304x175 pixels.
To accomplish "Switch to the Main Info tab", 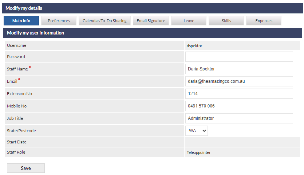I will (x=21, y=21).
